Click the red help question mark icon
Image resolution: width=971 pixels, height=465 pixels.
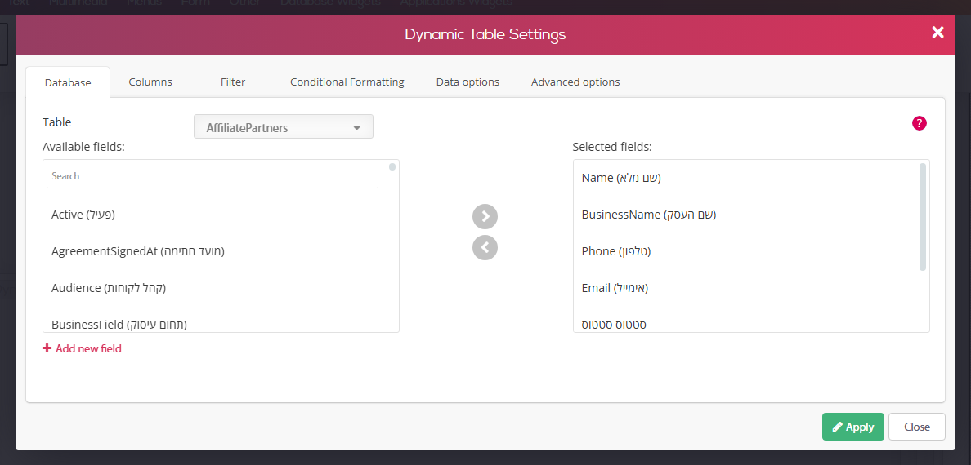point(919,123)
